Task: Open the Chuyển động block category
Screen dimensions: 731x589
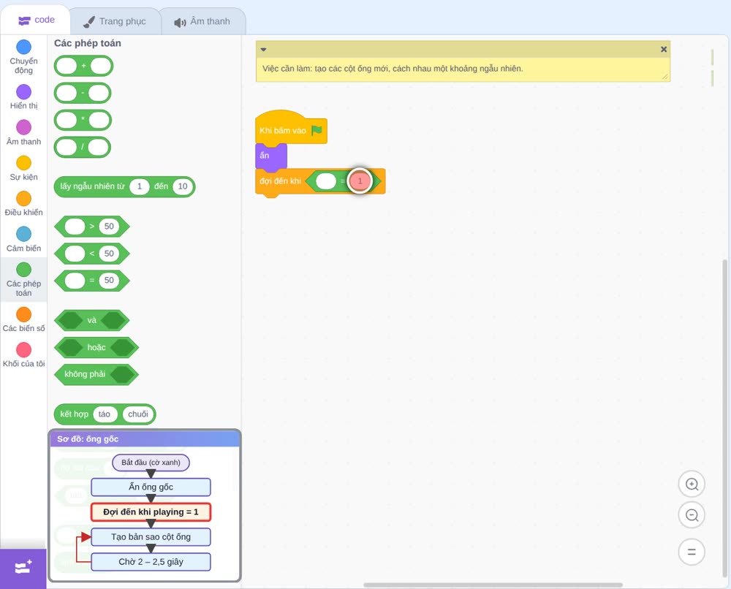Action: pyautogui.click(x=24, y=57)
